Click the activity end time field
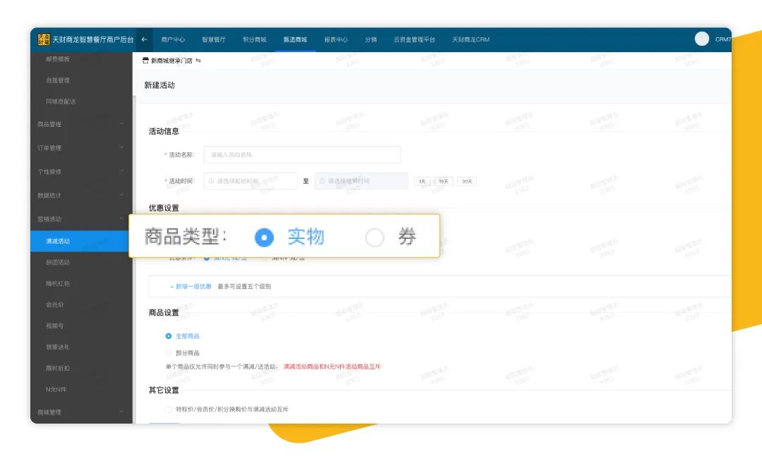This screenshot has height=456, width=762. coord(361,181)
